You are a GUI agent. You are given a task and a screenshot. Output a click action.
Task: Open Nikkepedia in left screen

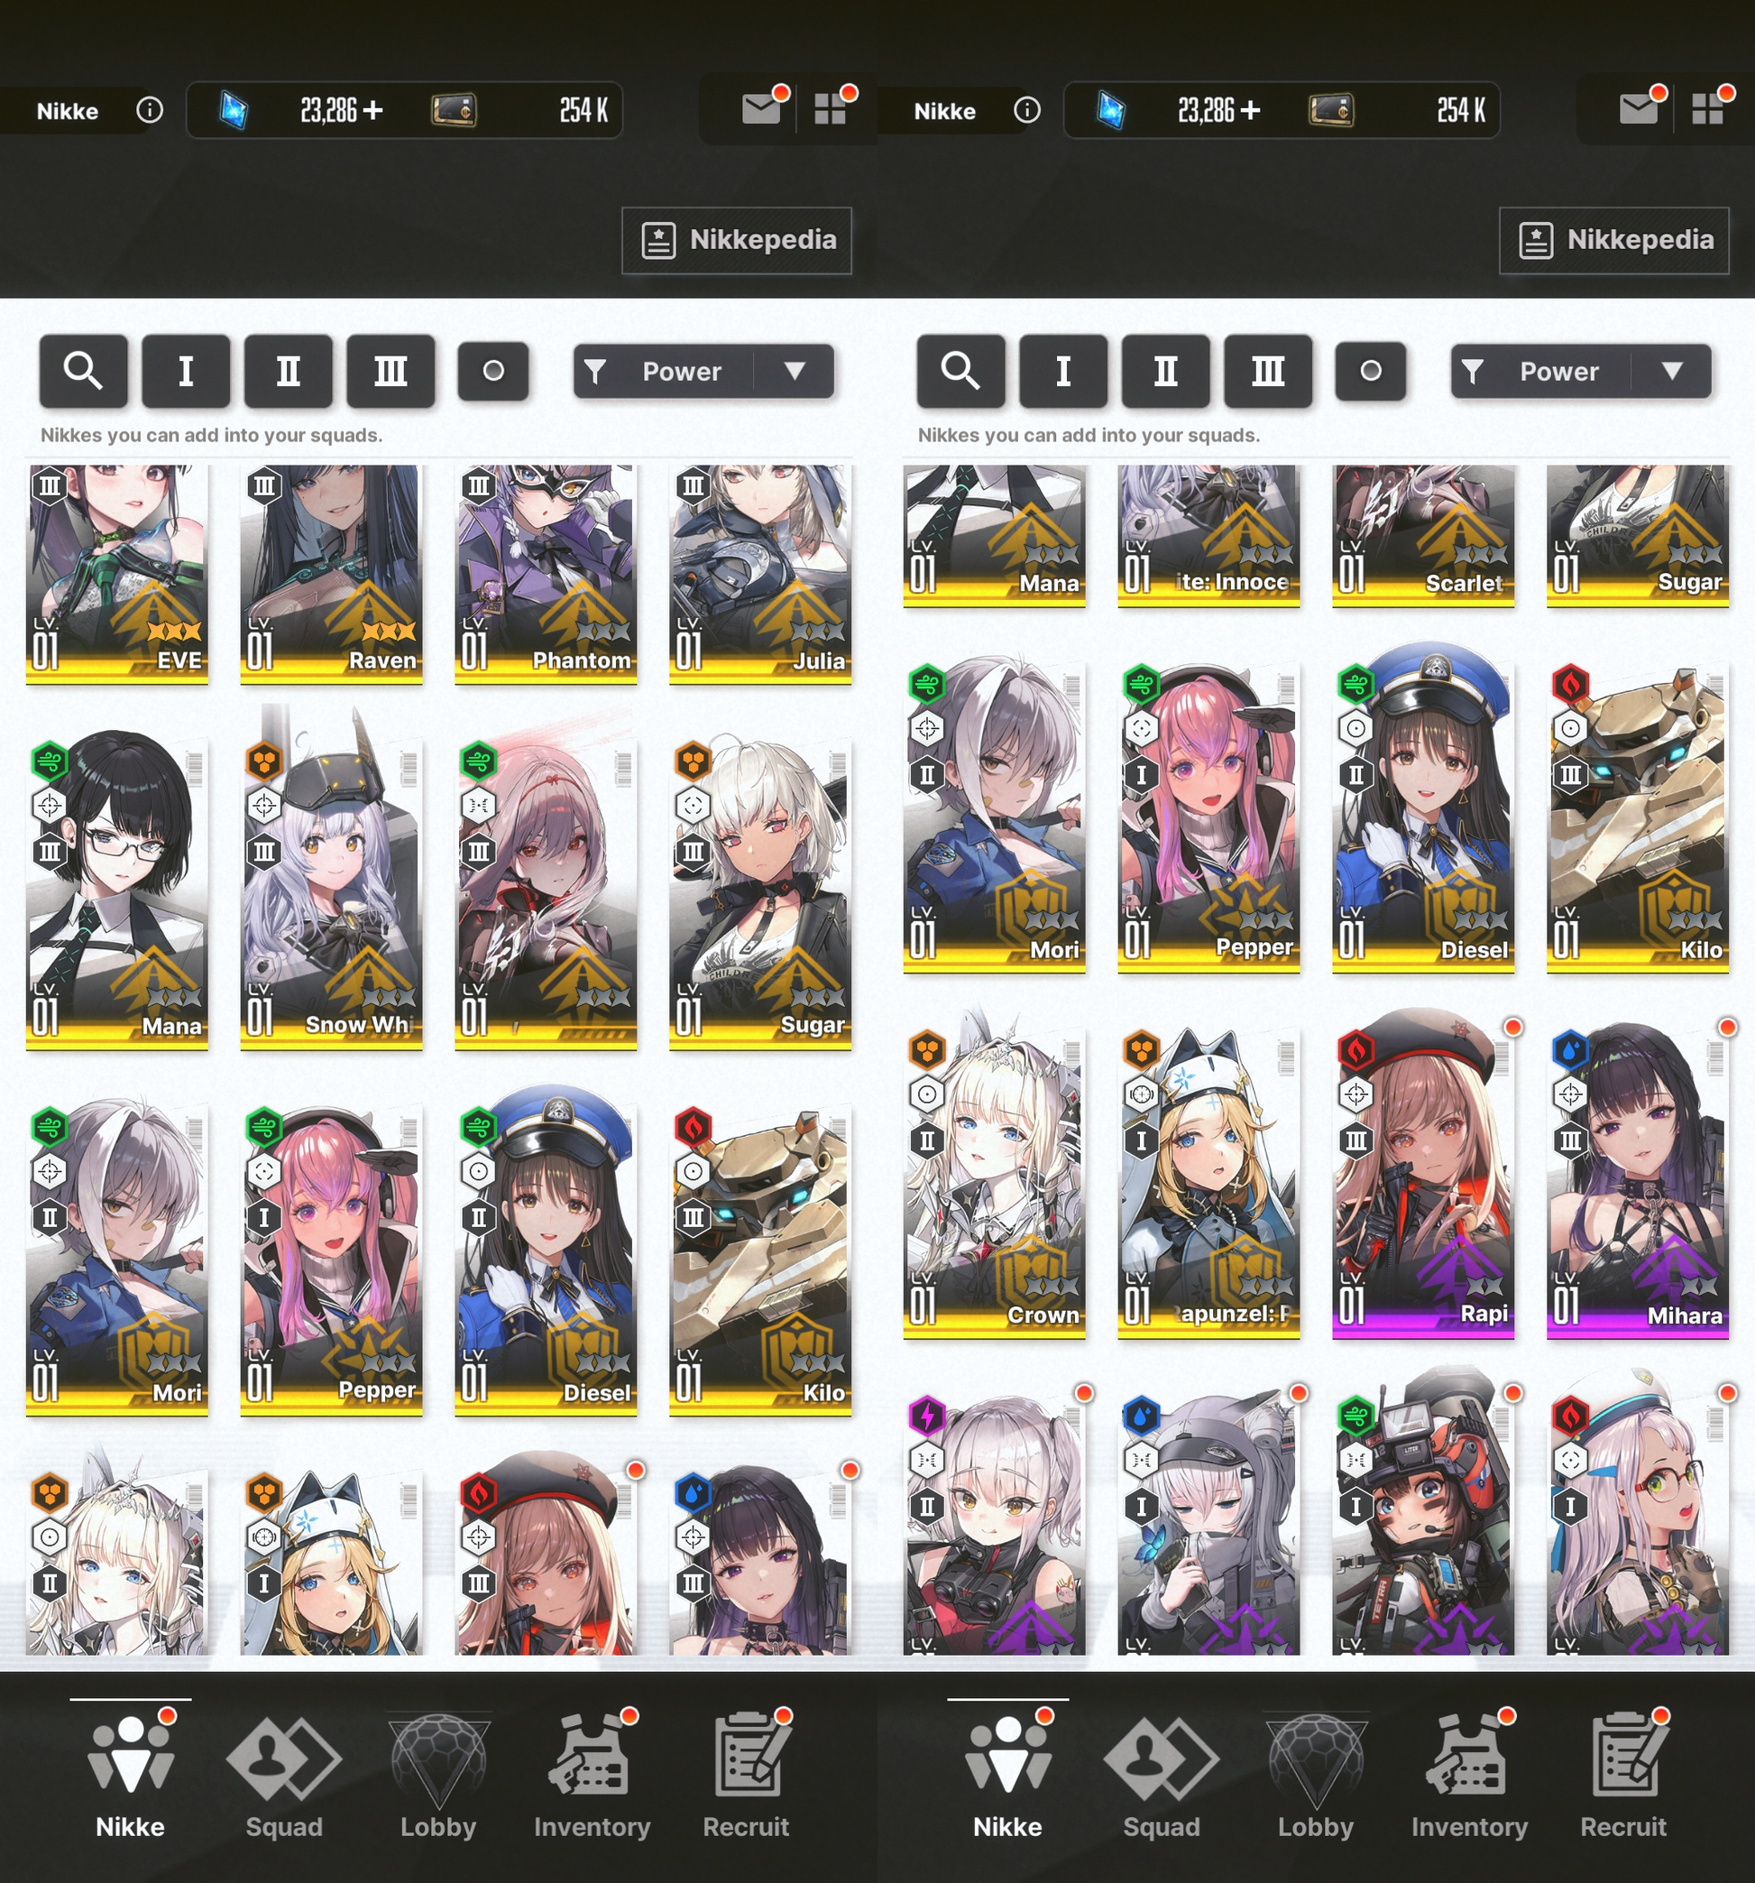click(x=737, y=241)
